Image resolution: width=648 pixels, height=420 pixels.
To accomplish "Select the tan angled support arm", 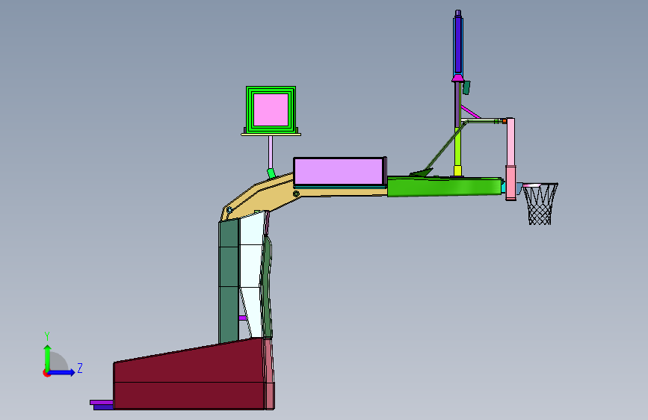I will pyautogui.click(x=265, y=197).
